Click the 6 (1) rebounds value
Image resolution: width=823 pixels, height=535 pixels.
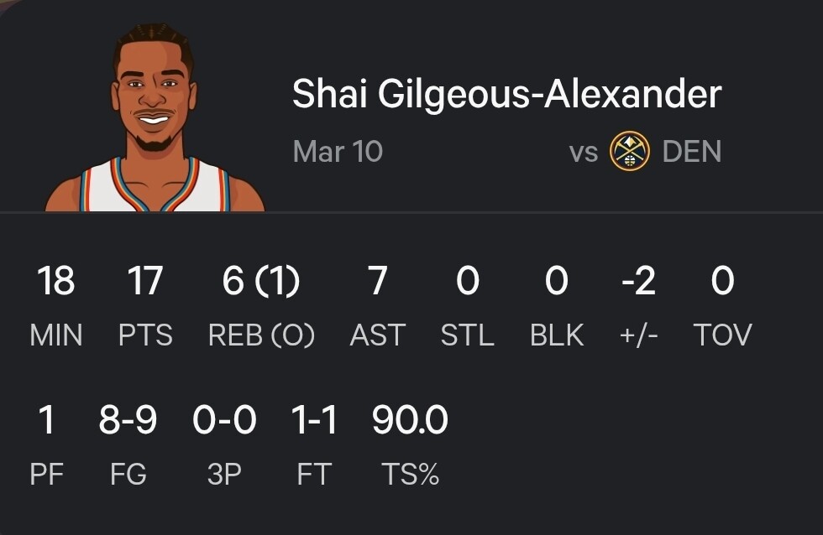(261, 281)
